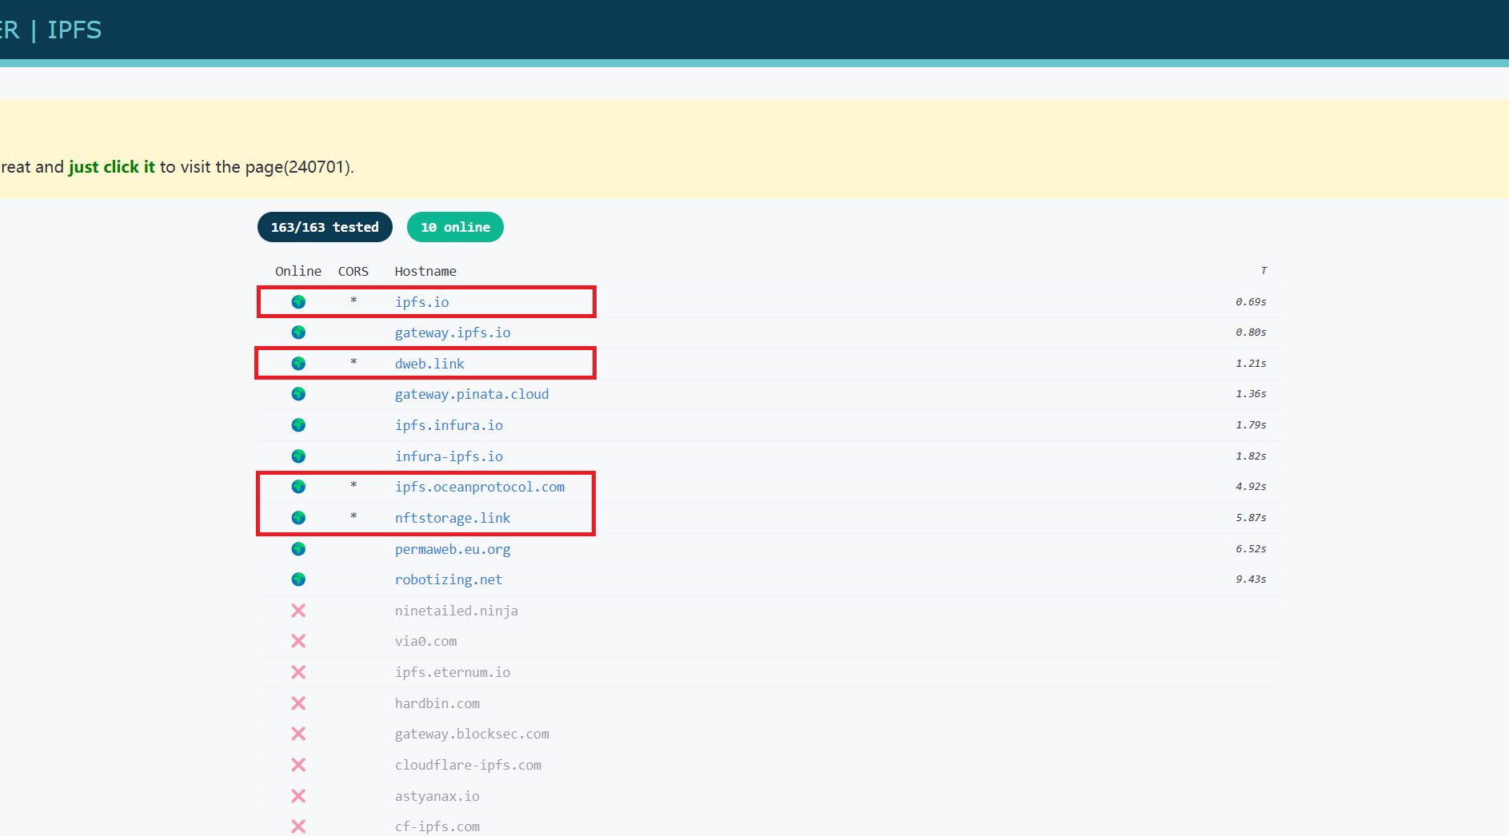This screenshot has width=1509, height=836.
Task: Visit infura-ipfs.io gateway link
Action: click(449, 456)
